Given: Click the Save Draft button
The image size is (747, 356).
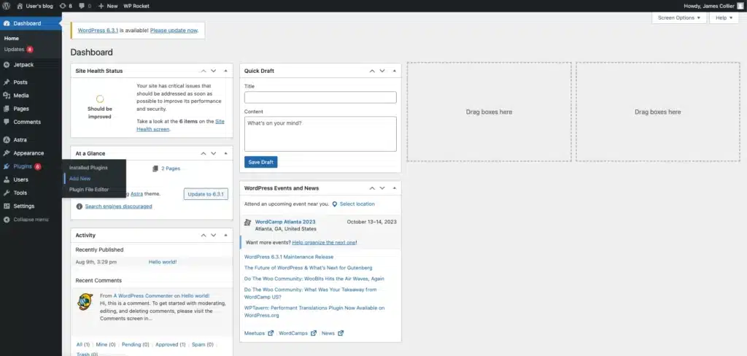Looking at the screenshot, I should (x=260, y=162).
